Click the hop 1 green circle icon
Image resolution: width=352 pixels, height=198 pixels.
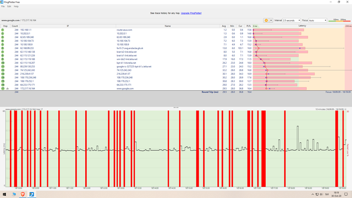coord(3,30)
